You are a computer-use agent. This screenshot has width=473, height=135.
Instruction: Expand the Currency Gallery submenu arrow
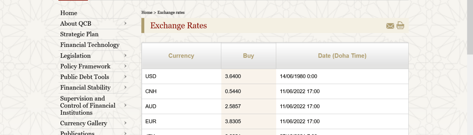pyautogui.click(x=125, y=123)
